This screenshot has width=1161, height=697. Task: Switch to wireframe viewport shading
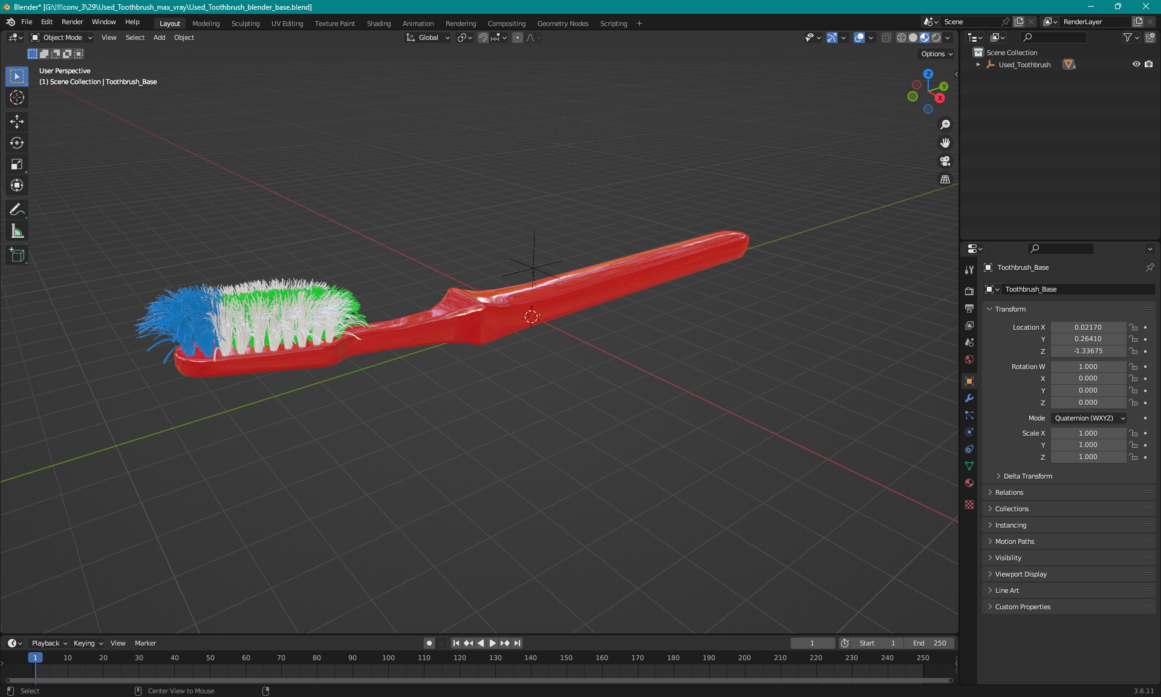[x=902, y=38]
